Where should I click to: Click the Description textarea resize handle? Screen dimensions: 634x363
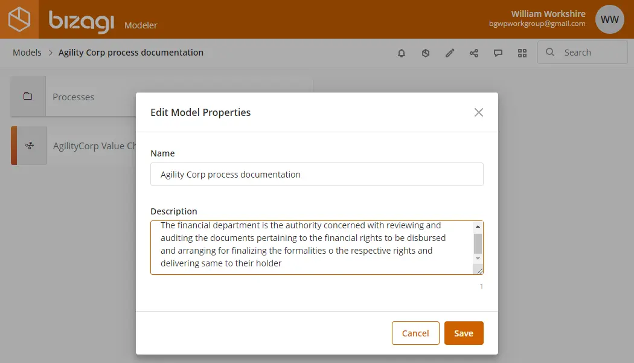click(x=479, y=271)
